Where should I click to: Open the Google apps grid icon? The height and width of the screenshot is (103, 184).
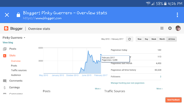pos(162,28)
